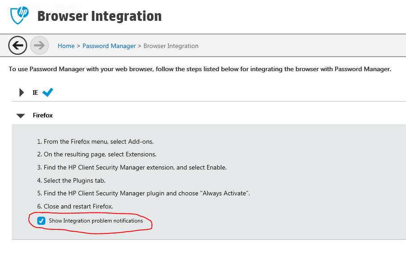This screenshot has height=257, width=406.
Task: Open the Password Manager breadcrumb link
Action: [109, 46]
